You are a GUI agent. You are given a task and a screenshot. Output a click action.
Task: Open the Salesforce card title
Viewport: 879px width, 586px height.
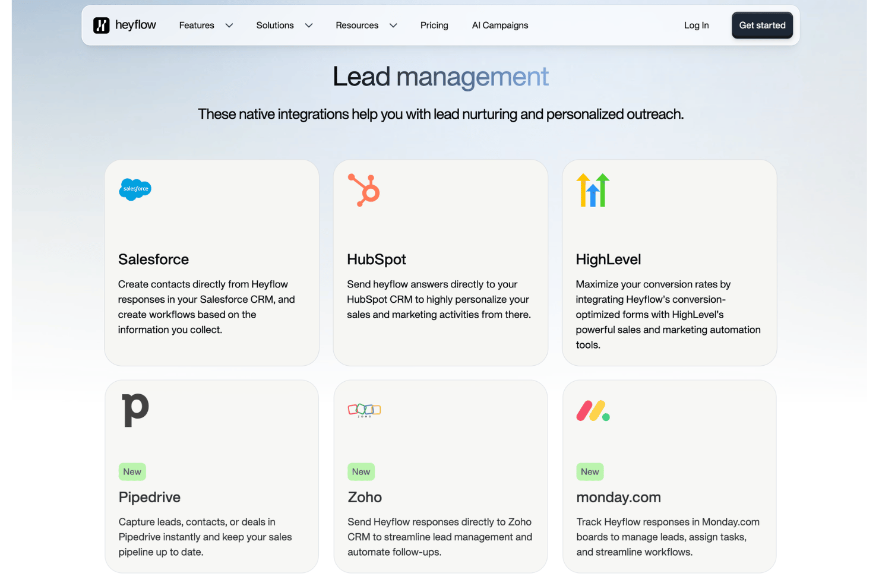click(153, 259)
